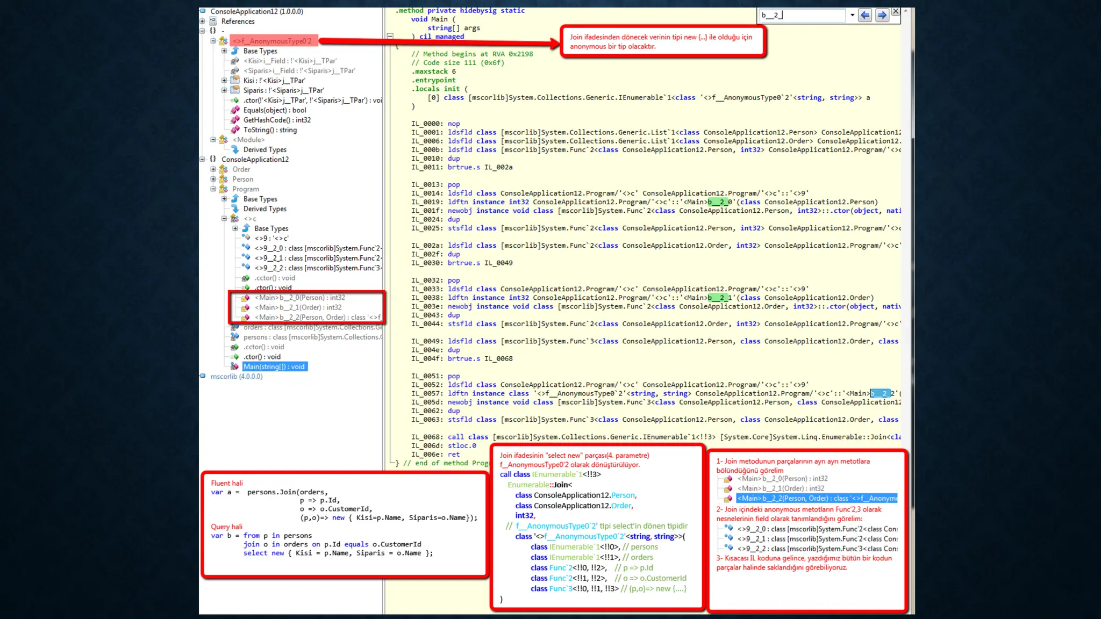Click the <Kisi>i__Field field icon
Image resolution: width=1101 pixels, height=619 pixels.
(x=235, y=61)
